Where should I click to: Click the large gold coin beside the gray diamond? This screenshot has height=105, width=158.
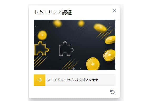point(93,64)
